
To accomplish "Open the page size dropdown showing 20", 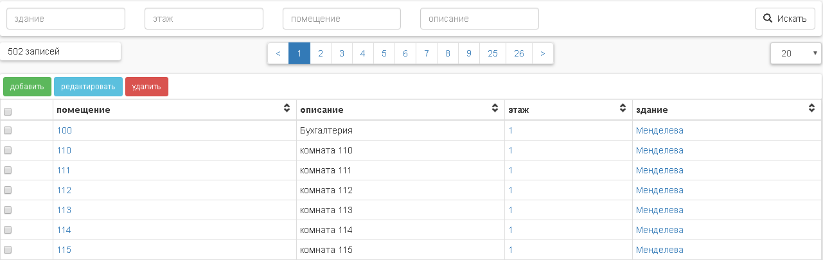I will tap(795, 54).
